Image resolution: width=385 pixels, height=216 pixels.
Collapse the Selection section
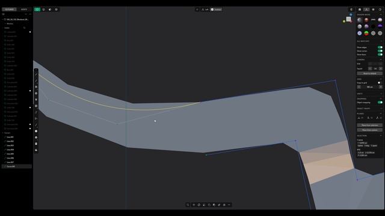point(381,136)
